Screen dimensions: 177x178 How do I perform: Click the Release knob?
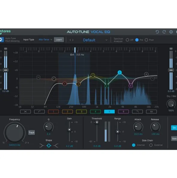[155, 127]
